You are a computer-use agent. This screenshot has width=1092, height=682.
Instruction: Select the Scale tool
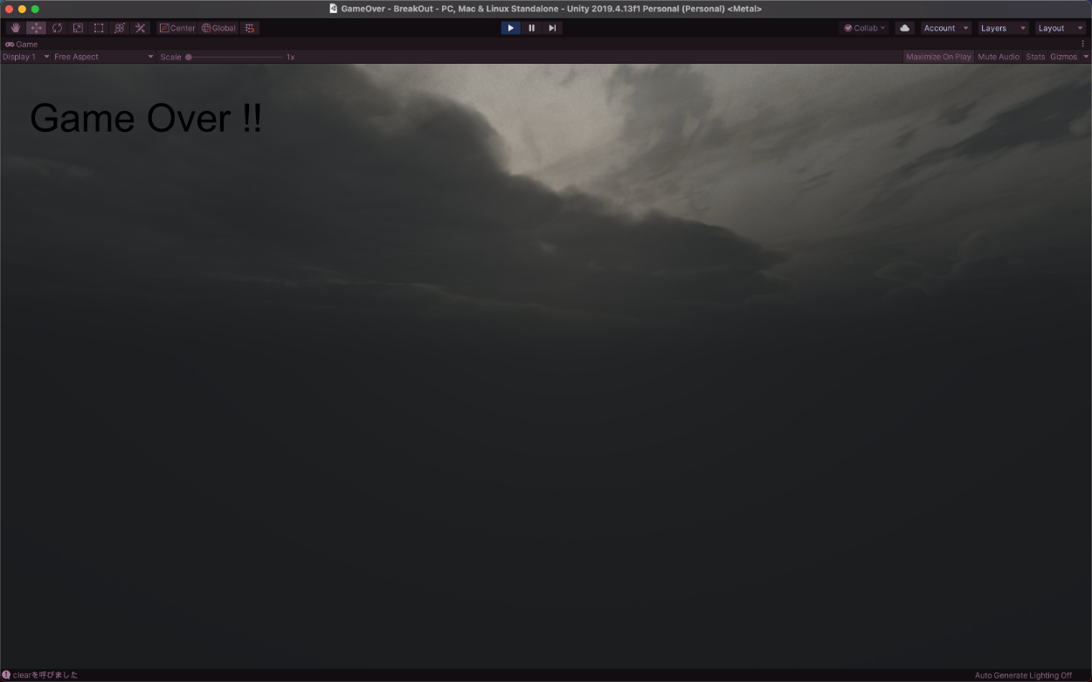pyautogui.click(x=78, y=28)
